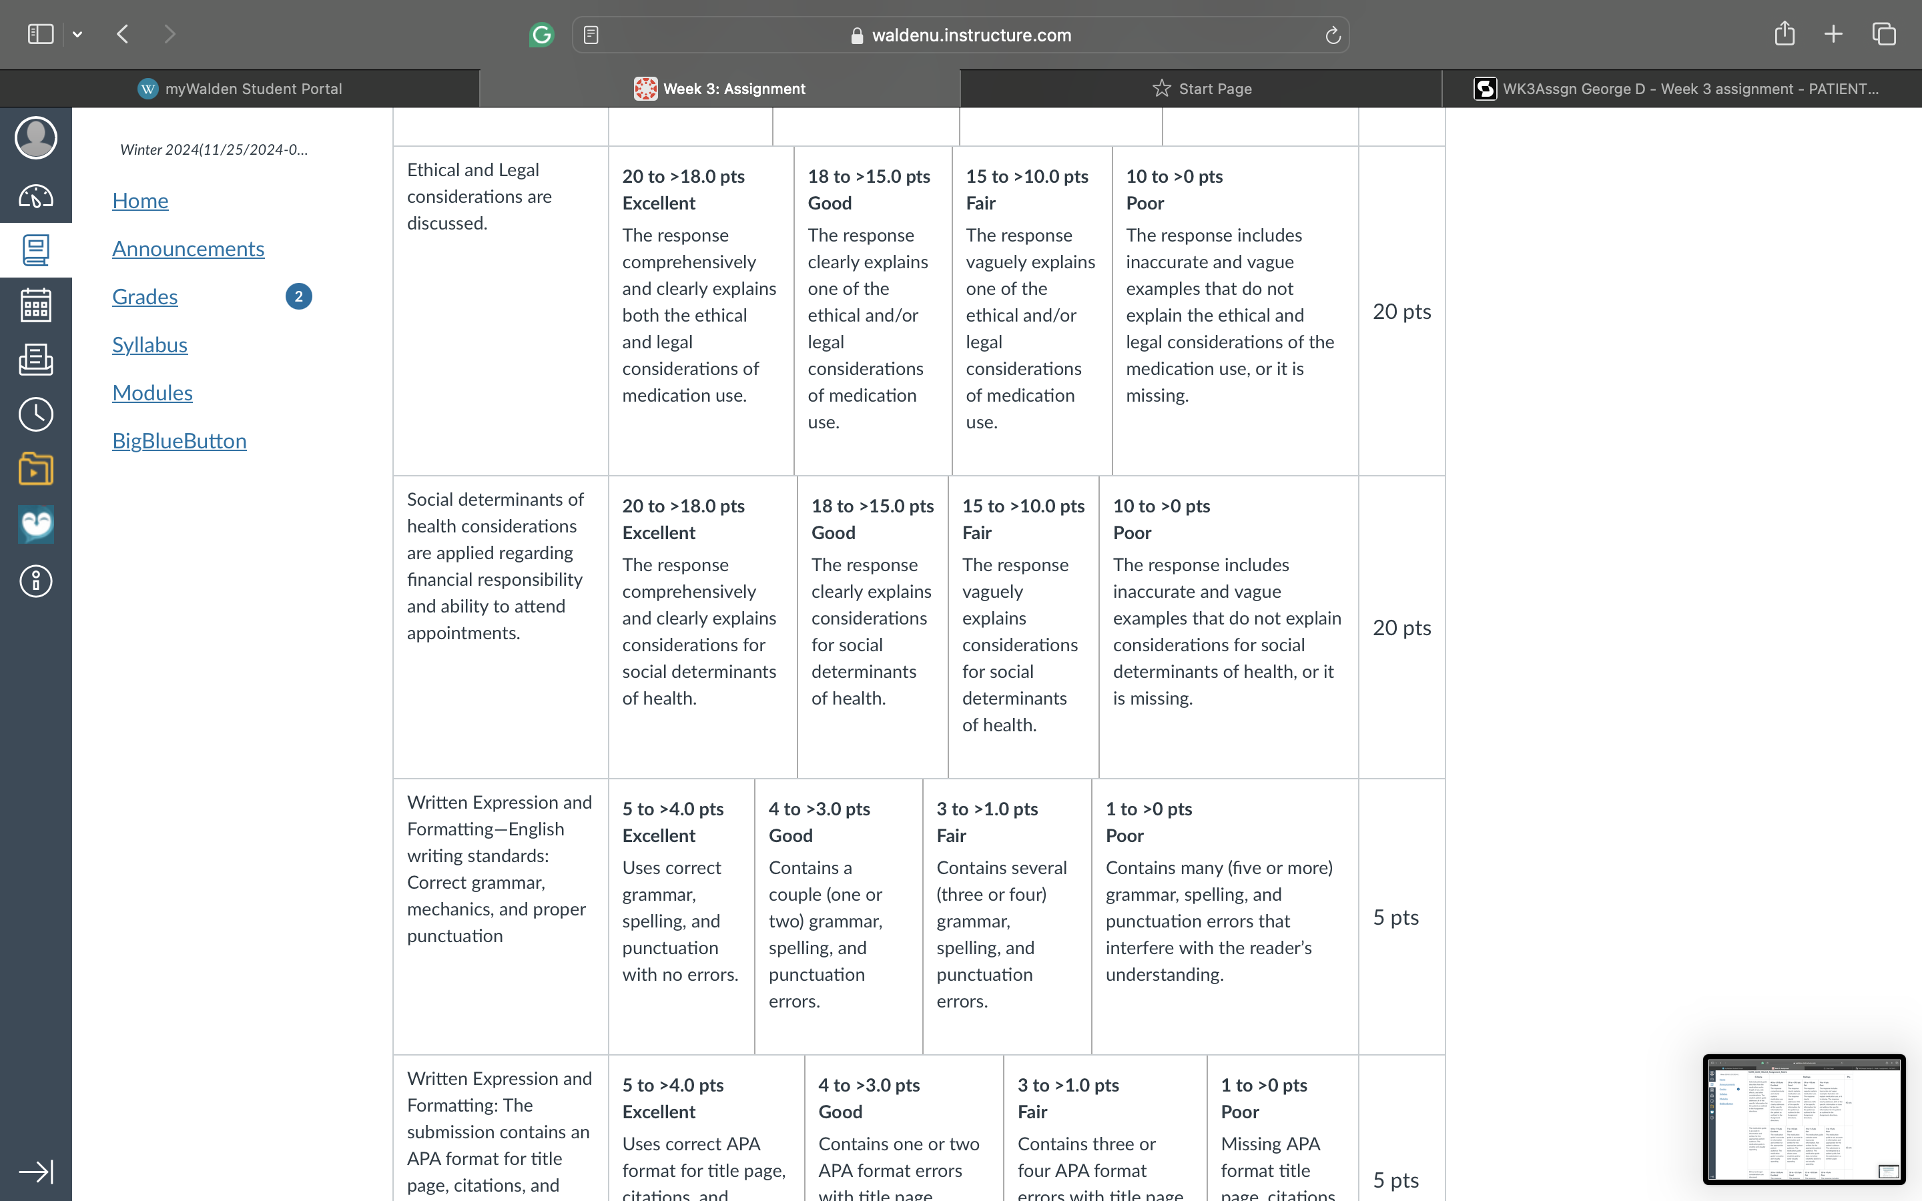This screenshot has height=1201, width=1922.
Task: Select the Week 3: Assignment tab
Action: click(x=720, y=88)
